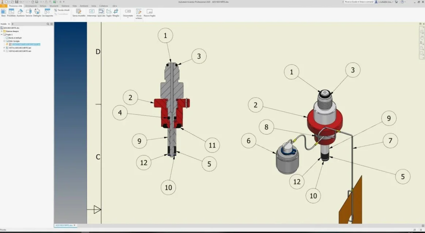Click the Sovrapposta tool icon
This screenshot has width=425, height=233.
pos(47,13)
